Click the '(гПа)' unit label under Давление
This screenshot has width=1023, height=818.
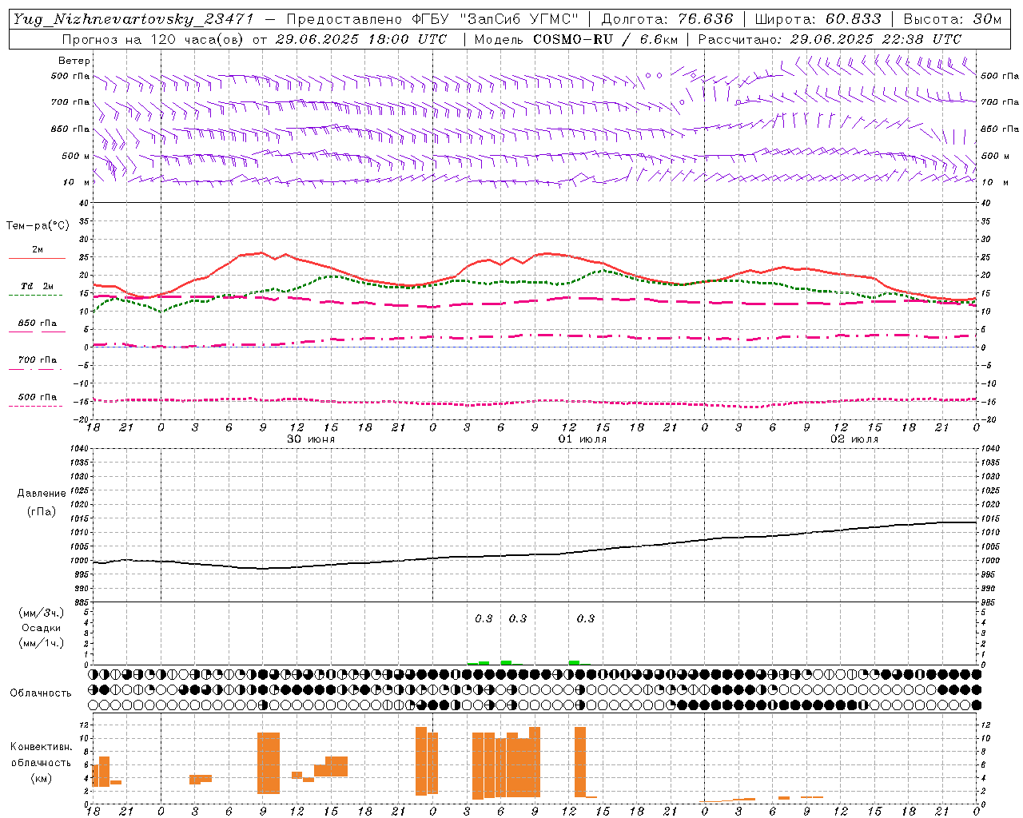point(41,512)
